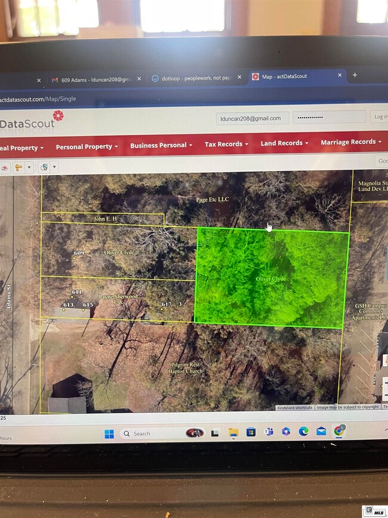
Task: Close the Map - actDataScout tab
Action: tap(340, 75)
